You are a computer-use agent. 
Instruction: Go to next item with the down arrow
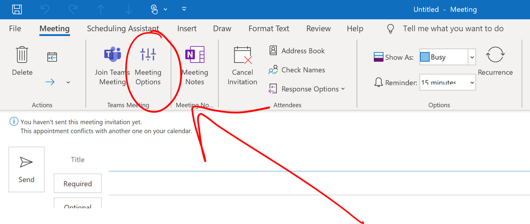coord(128,10)
